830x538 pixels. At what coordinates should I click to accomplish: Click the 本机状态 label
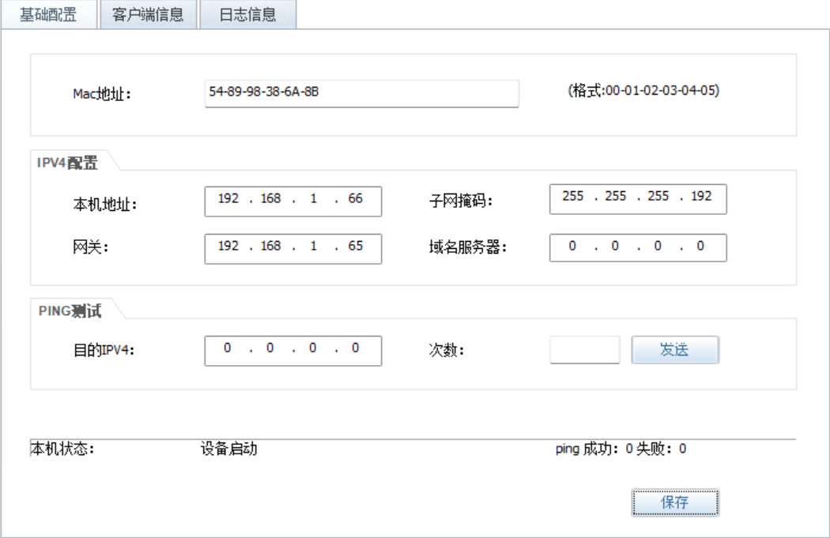click(x=62, y=449)
